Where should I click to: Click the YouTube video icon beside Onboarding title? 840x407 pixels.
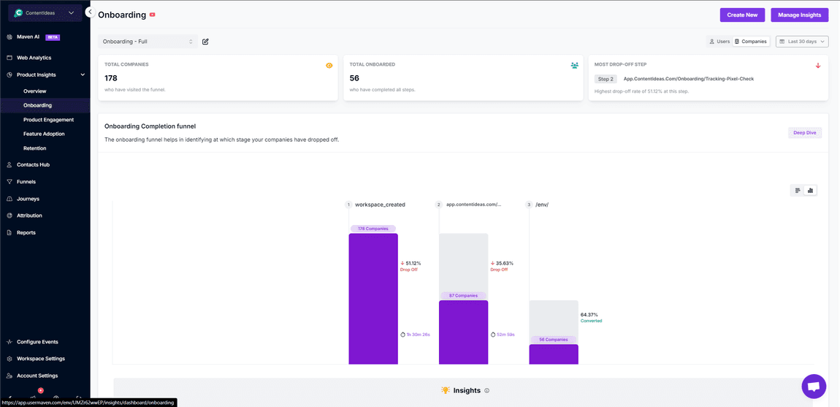tap(153, 15)
